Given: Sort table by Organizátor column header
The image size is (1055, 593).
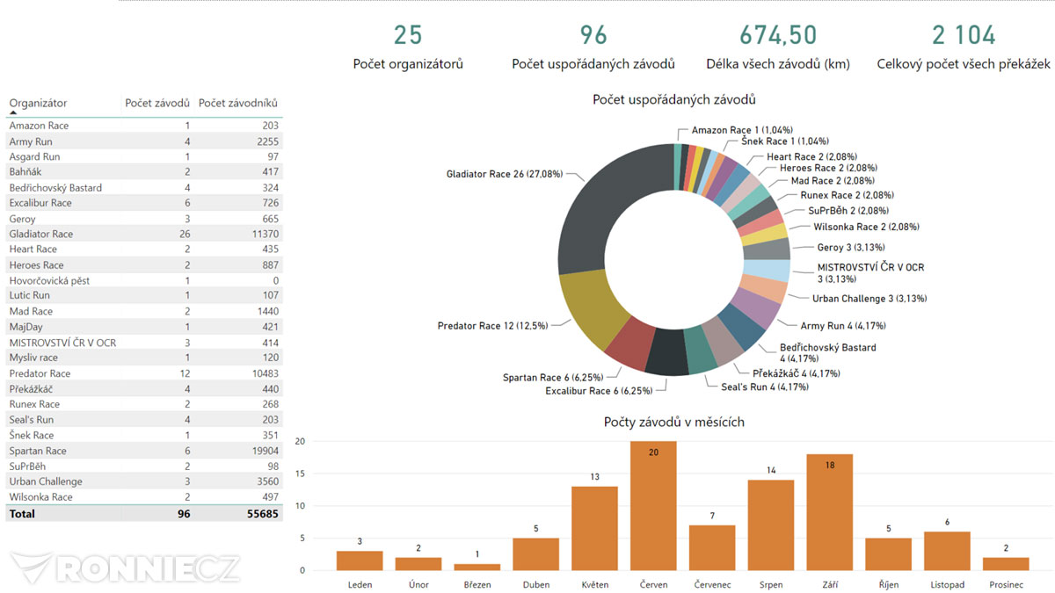Looking at the screenshot, I should point(38,104).
